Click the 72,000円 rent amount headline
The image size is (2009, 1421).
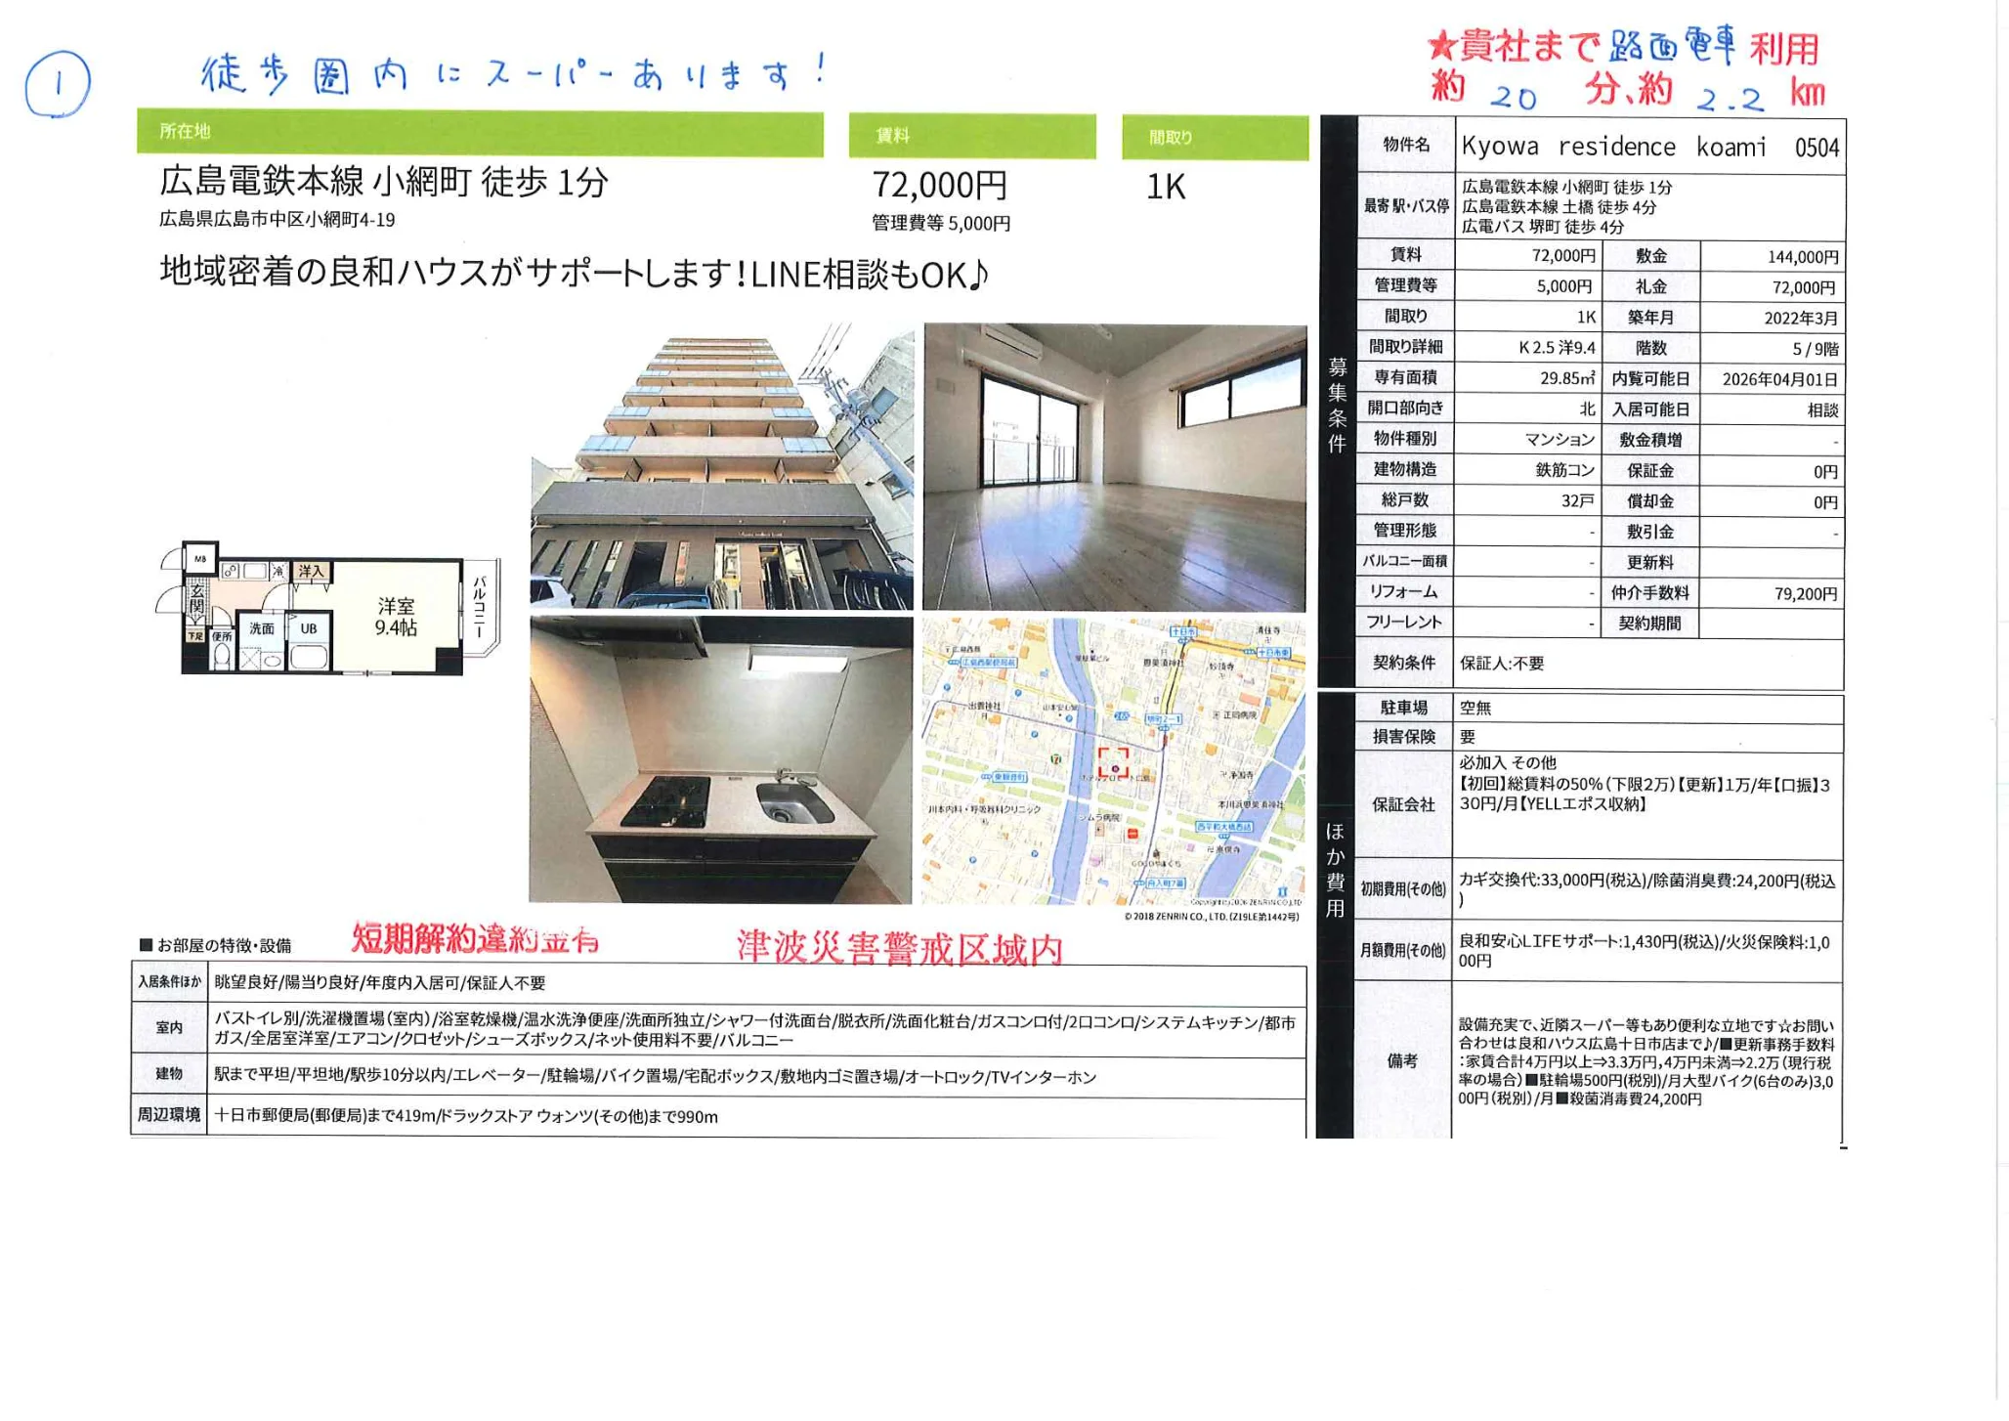point(939,185)
